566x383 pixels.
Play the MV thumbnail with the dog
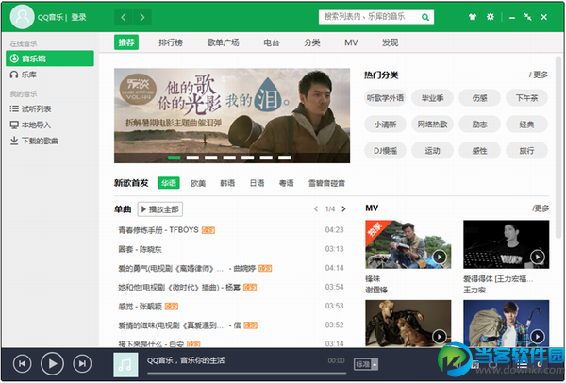tap(408, 324)
